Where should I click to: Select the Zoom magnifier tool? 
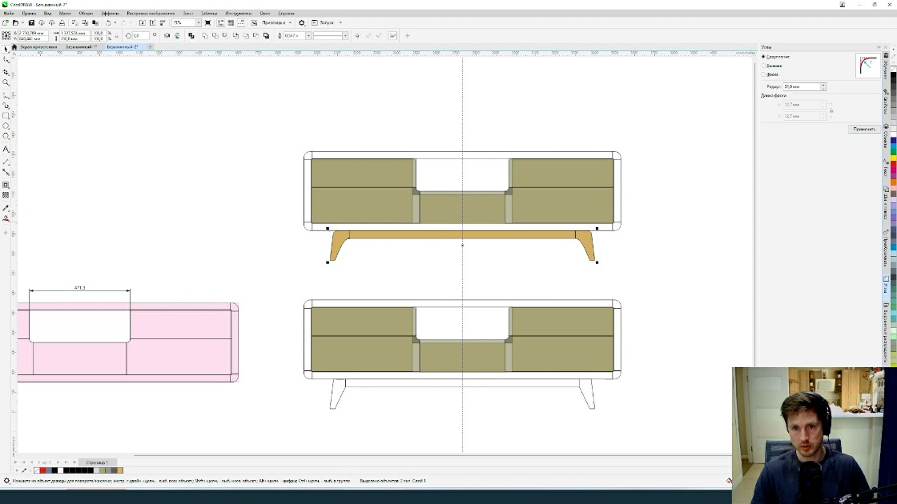tap(6, 83)
